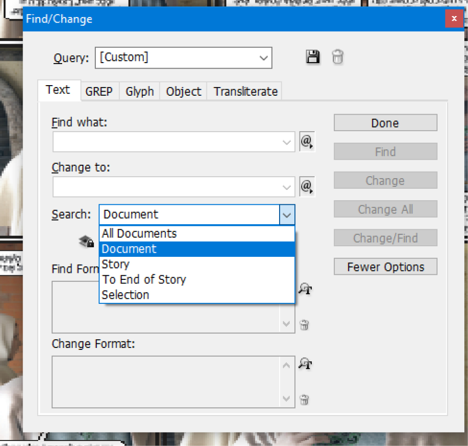The image size is (468, 446).
Task: Click the Save Query floppy disk icon
Action: pos(313,58)
